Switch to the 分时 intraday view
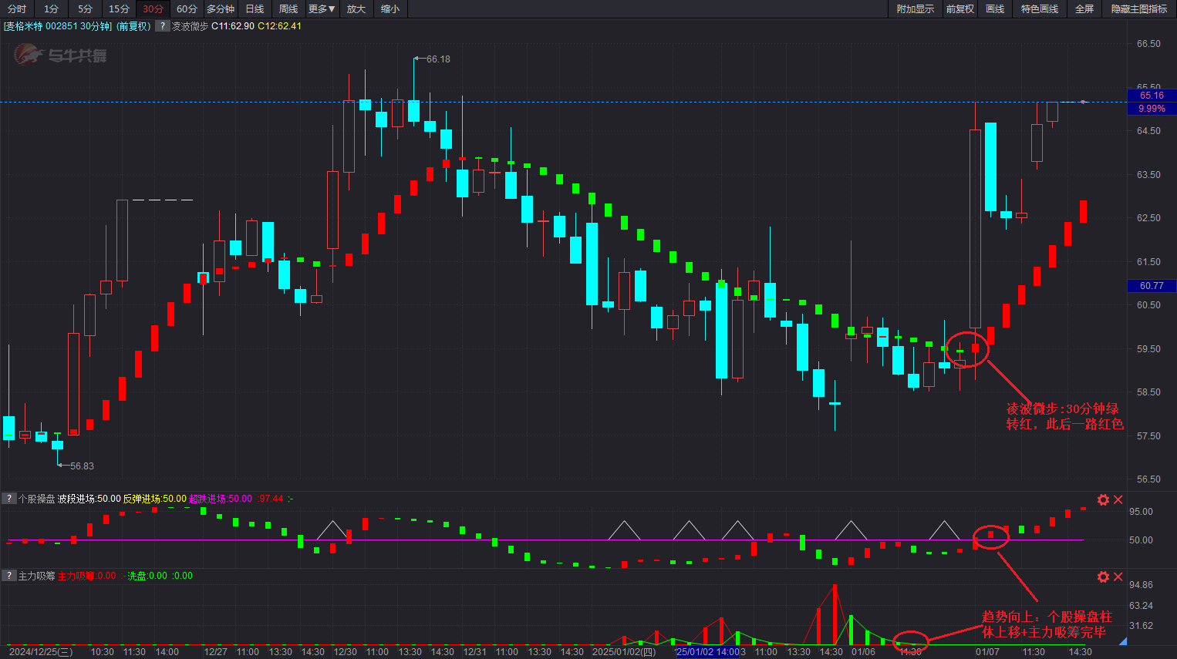Viewport: 1177px width, 659px height. click(x=17, y=9)
